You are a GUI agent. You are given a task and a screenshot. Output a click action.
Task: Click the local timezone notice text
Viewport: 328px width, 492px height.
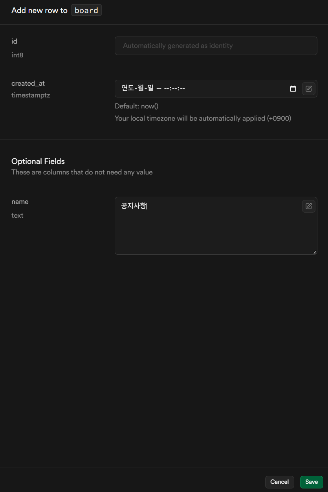point(203,118)
